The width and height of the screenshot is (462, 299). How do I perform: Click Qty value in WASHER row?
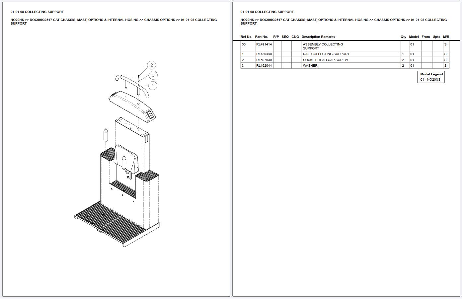[403, 65]
